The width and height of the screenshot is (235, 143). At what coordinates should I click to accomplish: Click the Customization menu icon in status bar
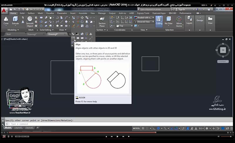point(231,128)
